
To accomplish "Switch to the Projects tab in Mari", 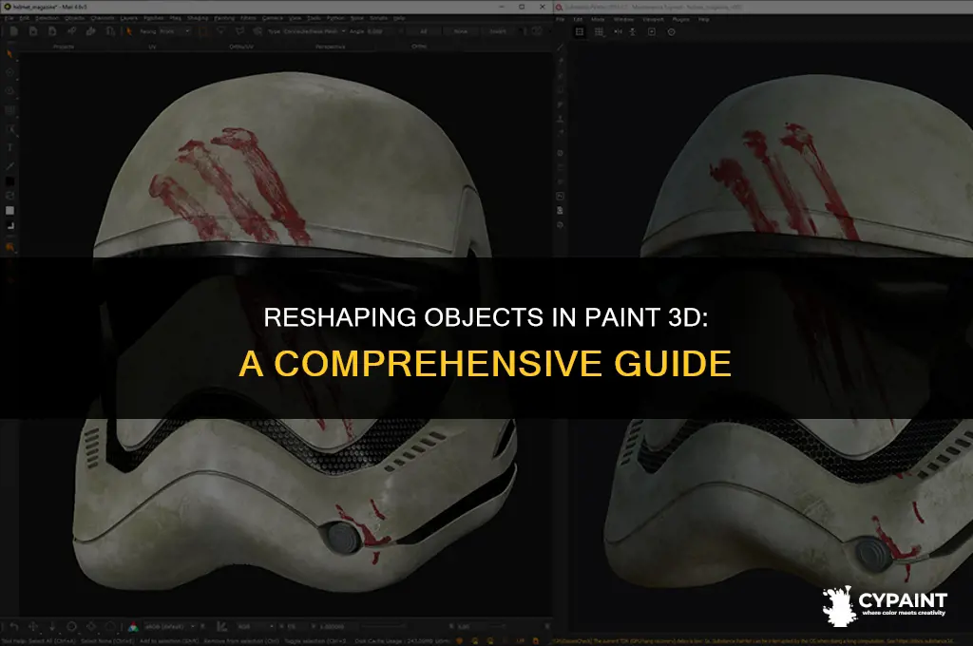I will pyautogui.click(x=64, y=47).
